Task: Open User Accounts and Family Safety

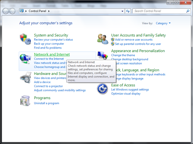Action: [138, 35]
